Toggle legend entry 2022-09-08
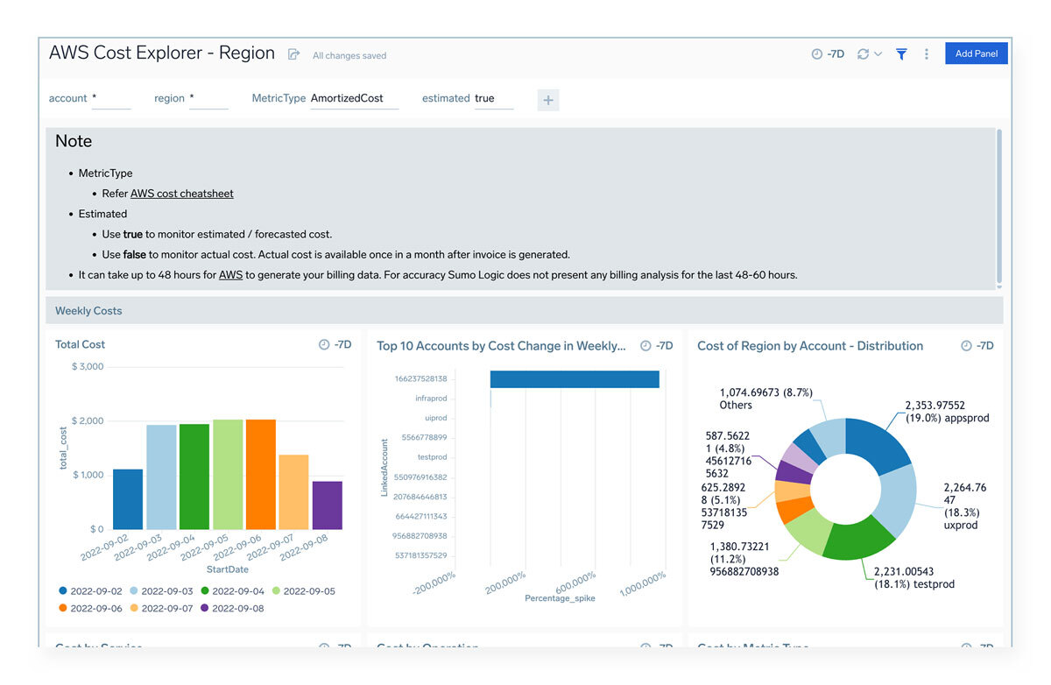The width and height of the screenshot is (1051, 685). [x=233, y=608]
